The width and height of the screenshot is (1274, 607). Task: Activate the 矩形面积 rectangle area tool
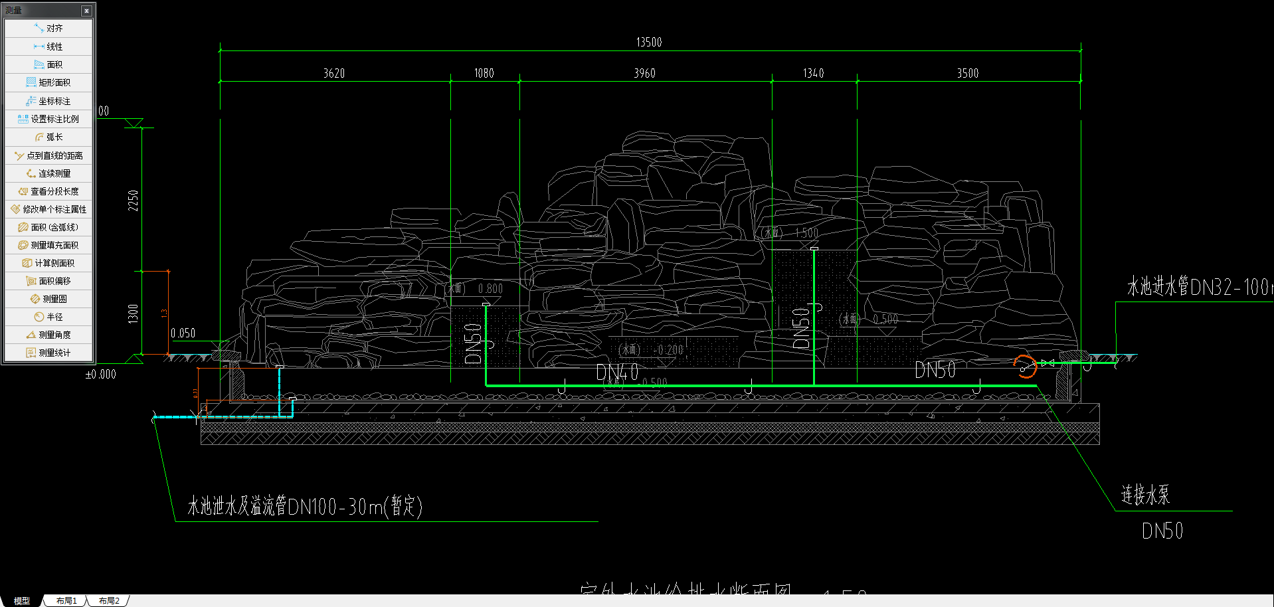click(48, 82)
